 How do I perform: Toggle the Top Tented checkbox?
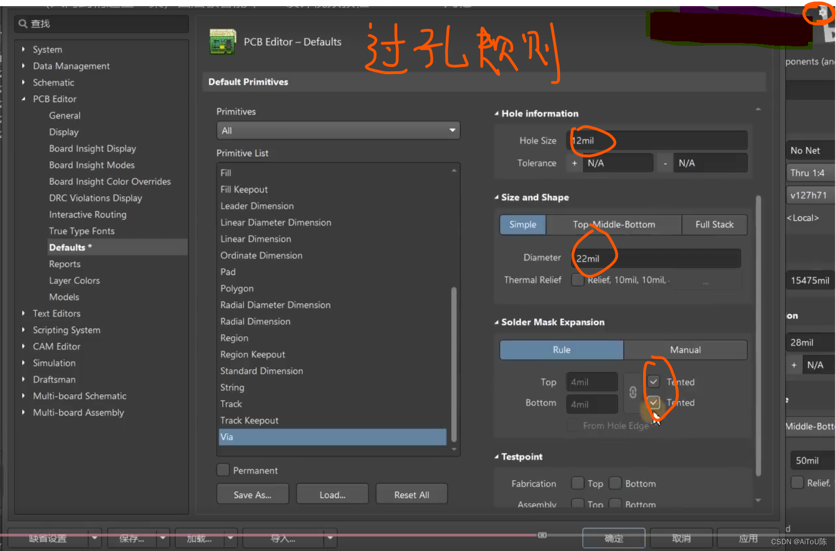coord(654,382)
